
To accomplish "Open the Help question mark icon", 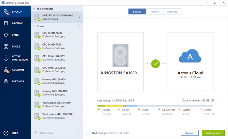I will [x=6, y=133].
